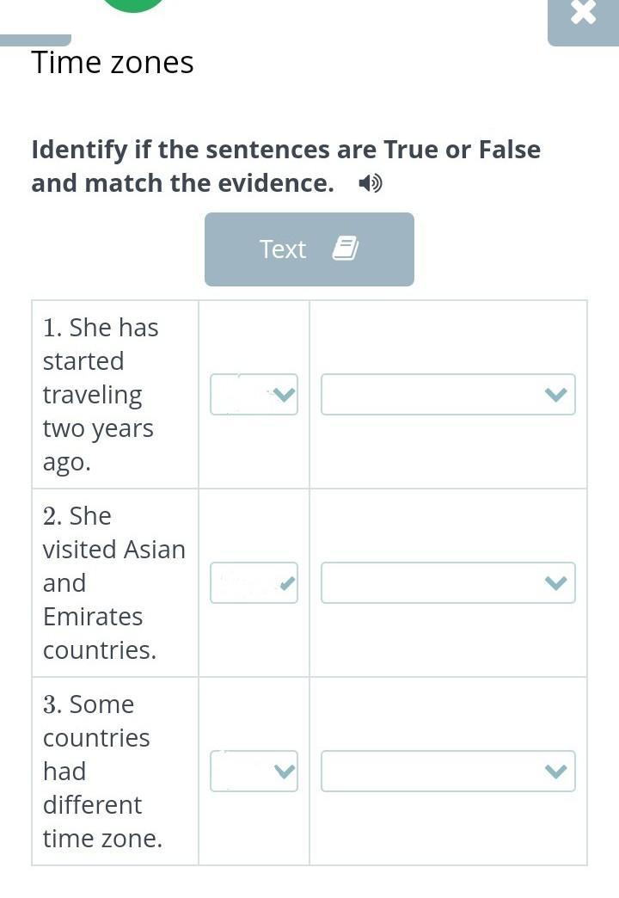Open the evidence dropdown for sentence 1
This screenshot has width=619, height=898.
click(x=448, y=395)
